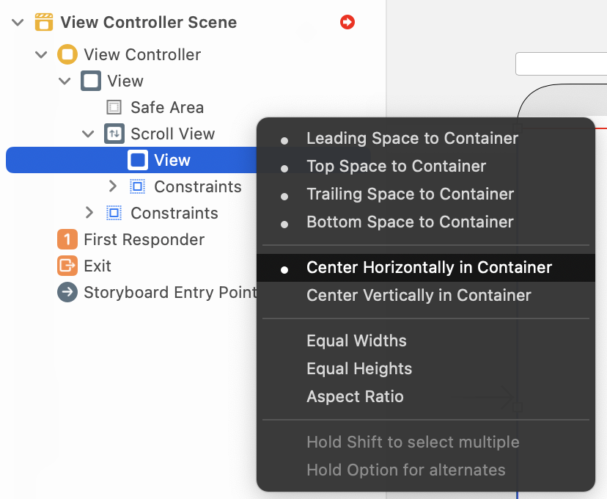Select the Storyboard Entry Point arrow icon
Screen dimensions: 607x499
(67, 292)
